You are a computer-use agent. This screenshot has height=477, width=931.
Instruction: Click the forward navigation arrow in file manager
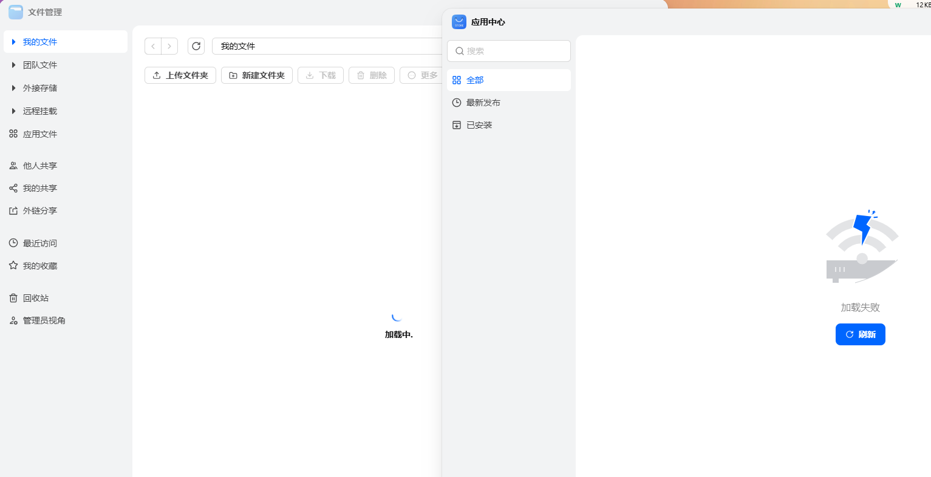169,46
